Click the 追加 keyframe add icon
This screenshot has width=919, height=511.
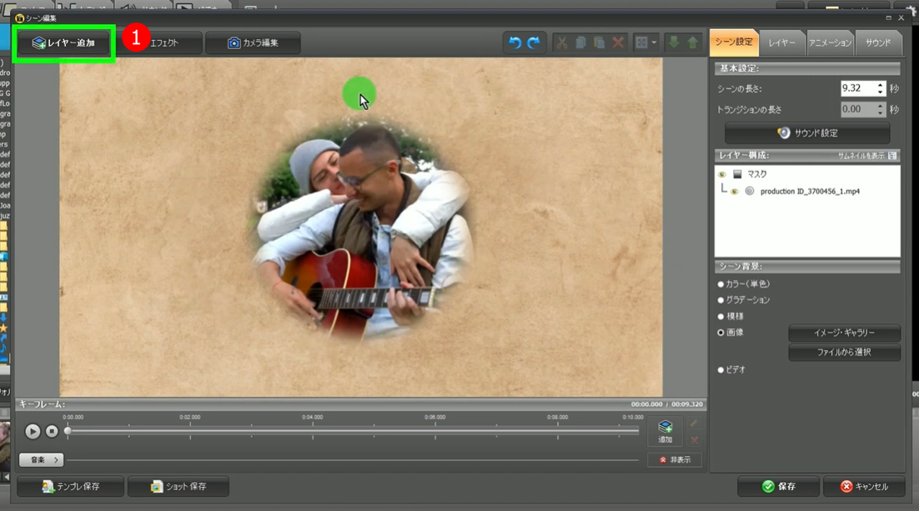(665, 431)
